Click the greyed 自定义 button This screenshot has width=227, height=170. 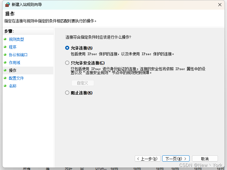click(83, 83)
